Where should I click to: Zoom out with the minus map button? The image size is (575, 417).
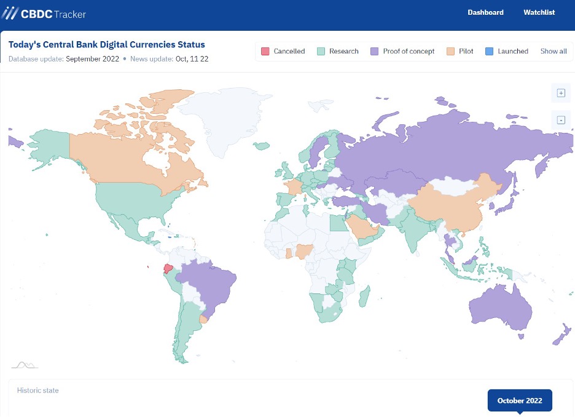pyautogui.click(x=561, y=120)
